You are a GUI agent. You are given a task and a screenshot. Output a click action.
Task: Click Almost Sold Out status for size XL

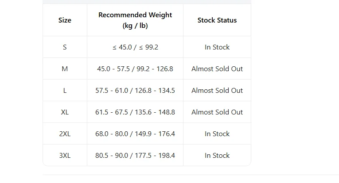coord(217,112)
